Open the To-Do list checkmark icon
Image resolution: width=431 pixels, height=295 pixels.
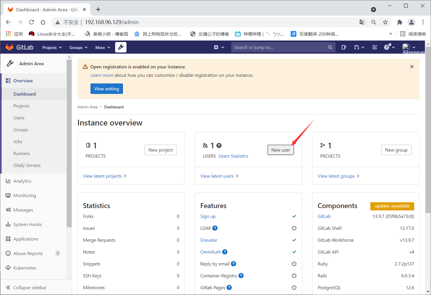375,47
